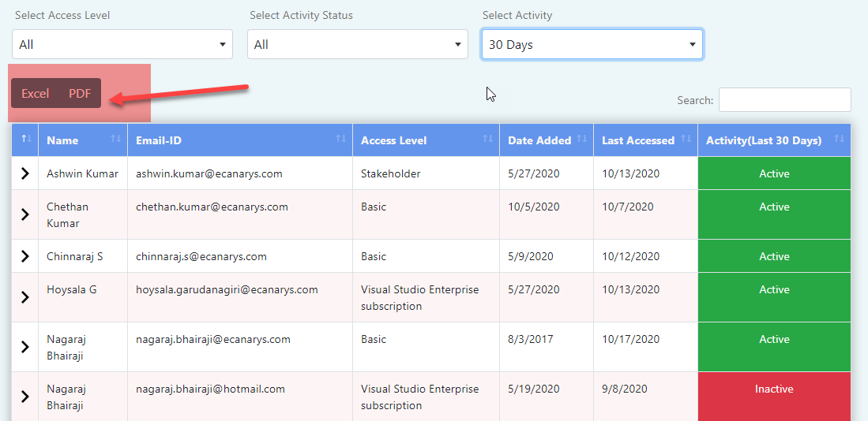Expand the Chinnaraj S row chevron
Viewport: 868px width, 421px height.
(x=25, y=255)
